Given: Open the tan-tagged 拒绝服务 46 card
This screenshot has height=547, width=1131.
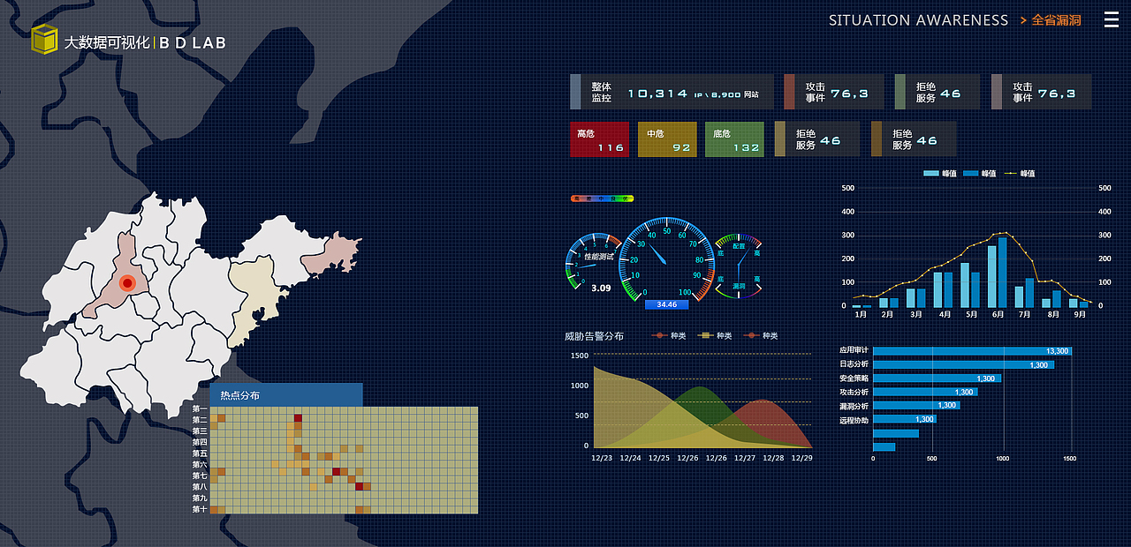Looking at the screenshot, I should [816, 139].
